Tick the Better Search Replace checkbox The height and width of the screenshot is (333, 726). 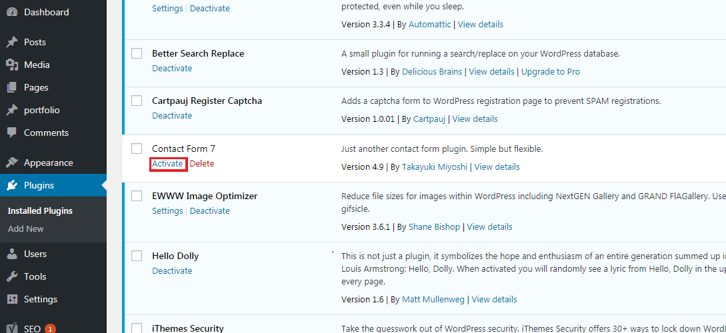click(x=137, y=54)
